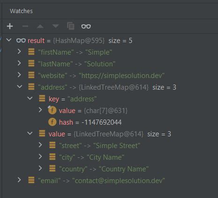Expand the "street" entry chevron

click(x=40, y=145)
